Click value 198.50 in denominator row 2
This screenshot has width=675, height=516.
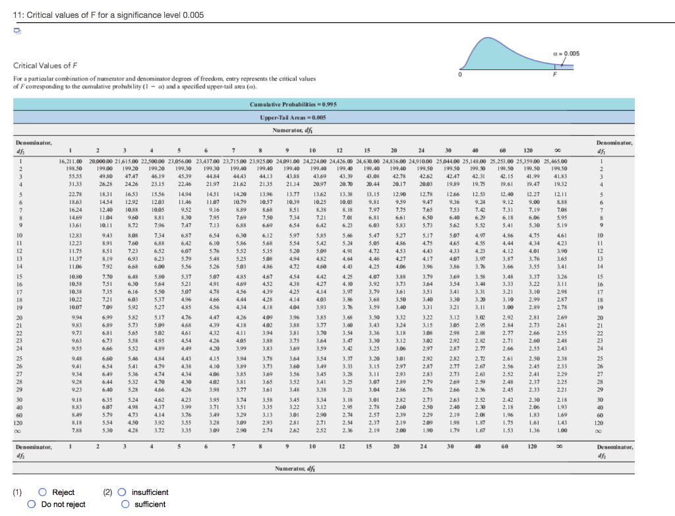[74, 168]
